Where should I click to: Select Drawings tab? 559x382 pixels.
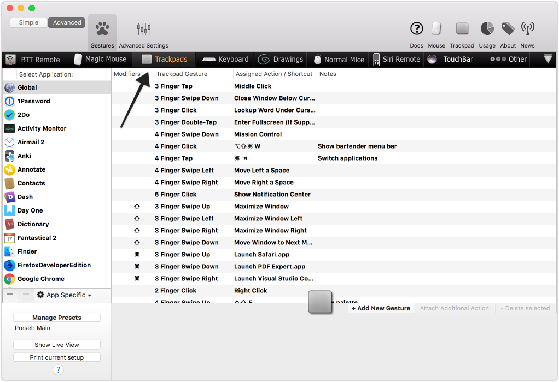[281, 59]
